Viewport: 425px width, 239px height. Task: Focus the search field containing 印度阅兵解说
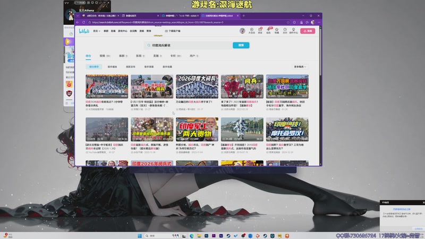click(189, 45)
